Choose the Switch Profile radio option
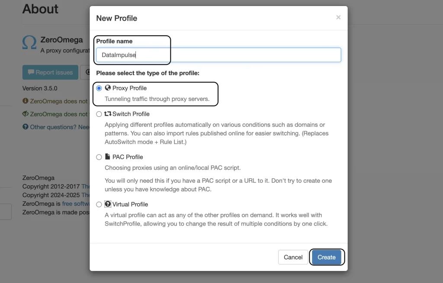 (x=99, y=114)
